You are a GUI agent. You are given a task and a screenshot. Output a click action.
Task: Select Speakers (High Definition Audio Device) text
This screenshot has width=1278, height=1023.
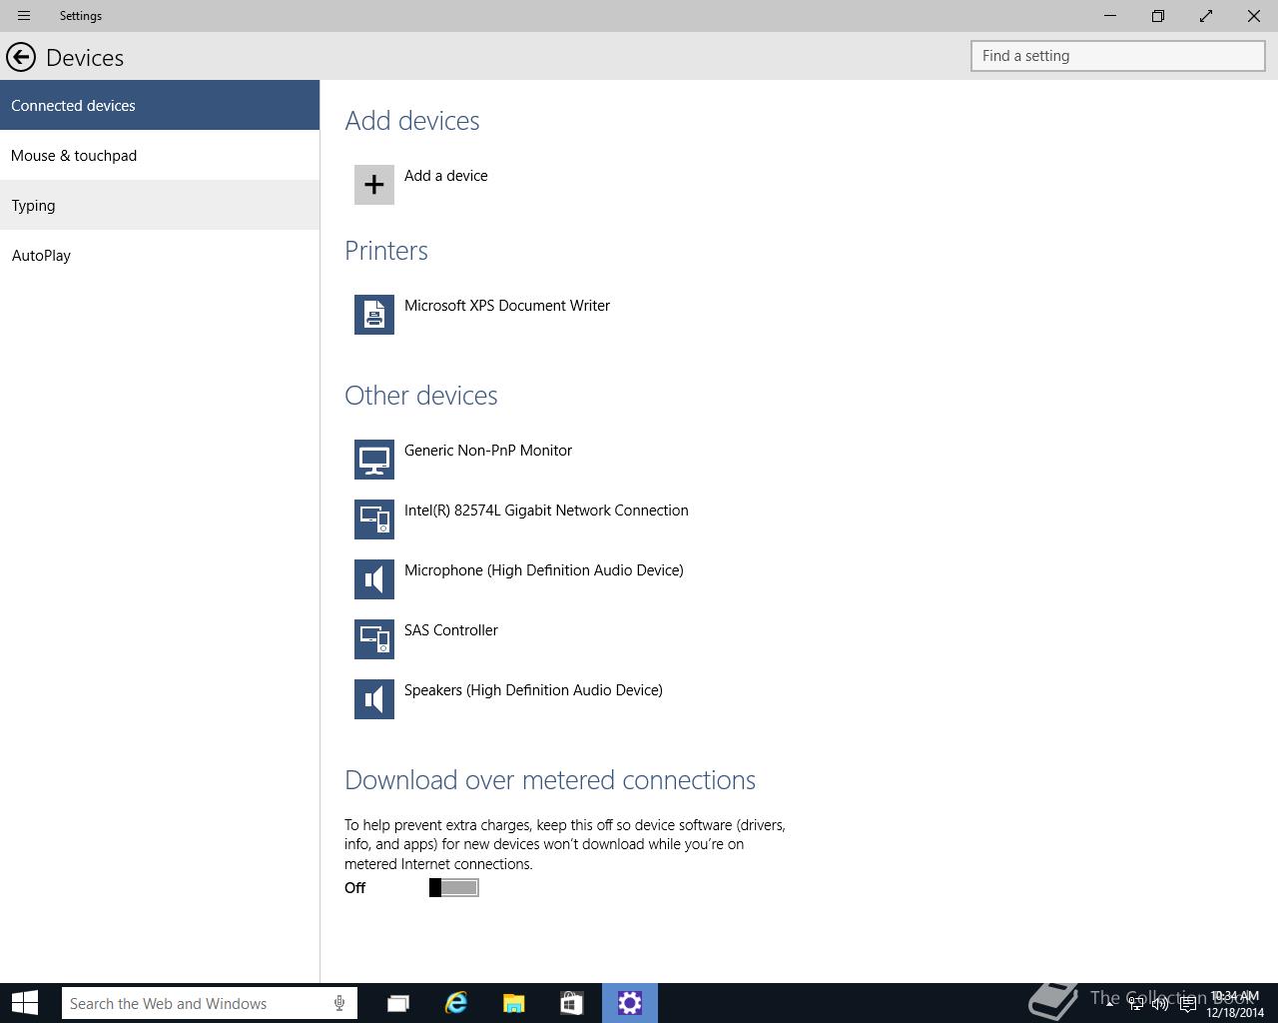[x=533, y=690]
